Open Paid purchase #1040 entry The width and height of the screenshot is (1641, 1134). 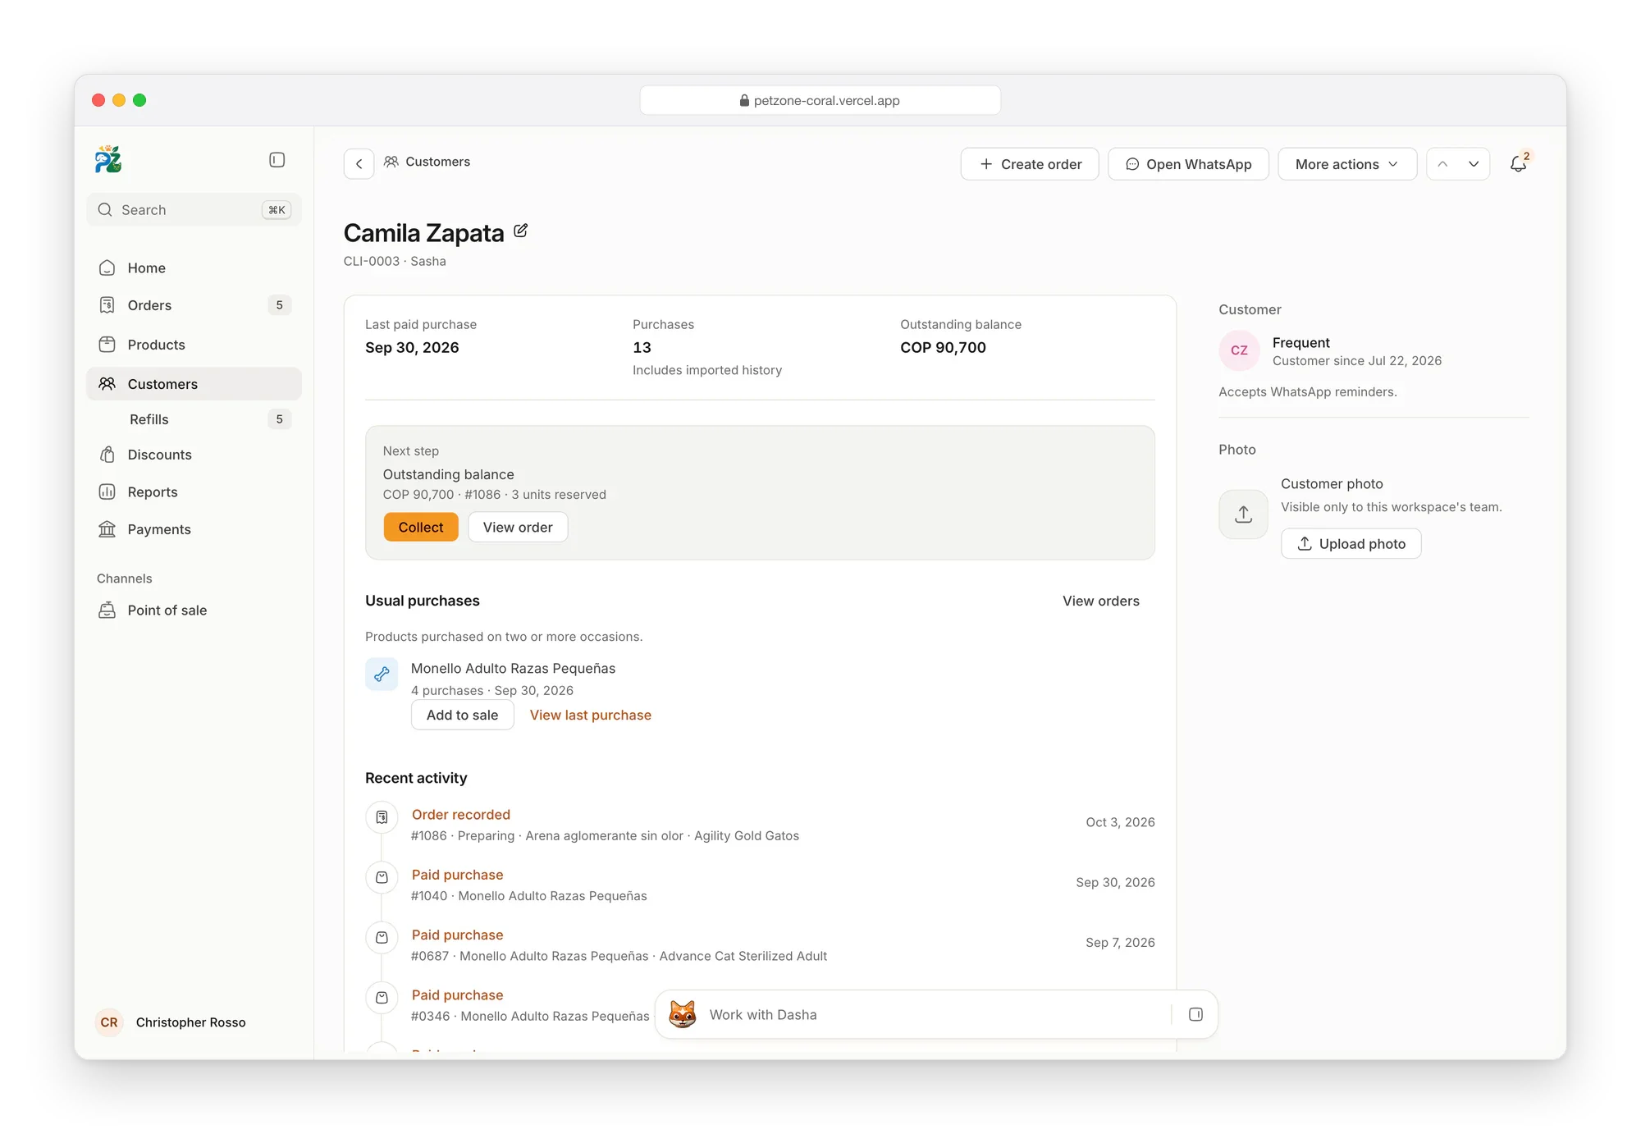457,875
